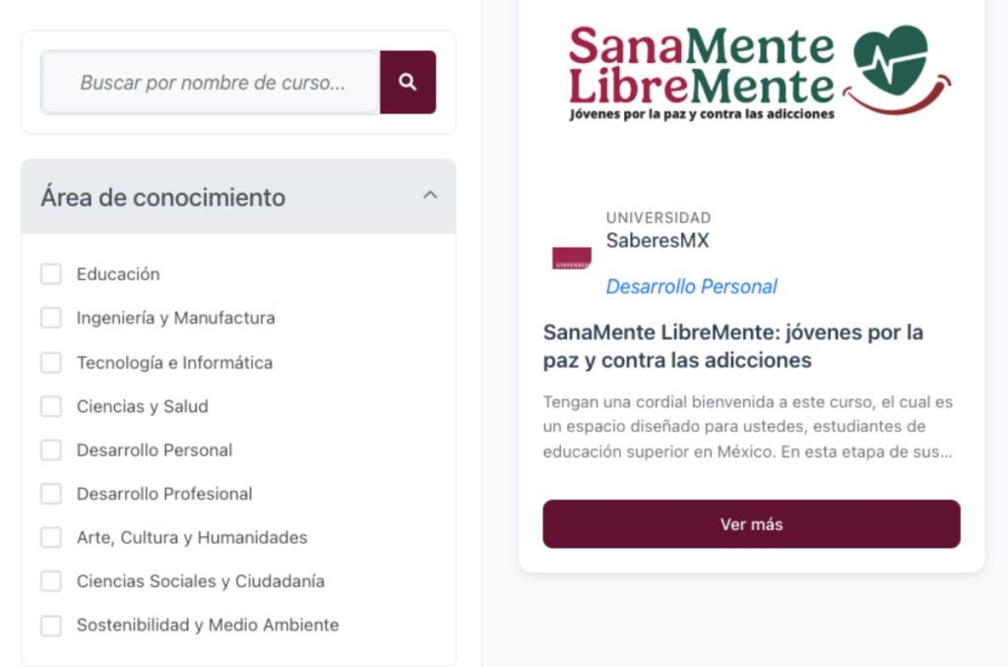
Task: Check the Educación filter
Action: tap(51, 273)
